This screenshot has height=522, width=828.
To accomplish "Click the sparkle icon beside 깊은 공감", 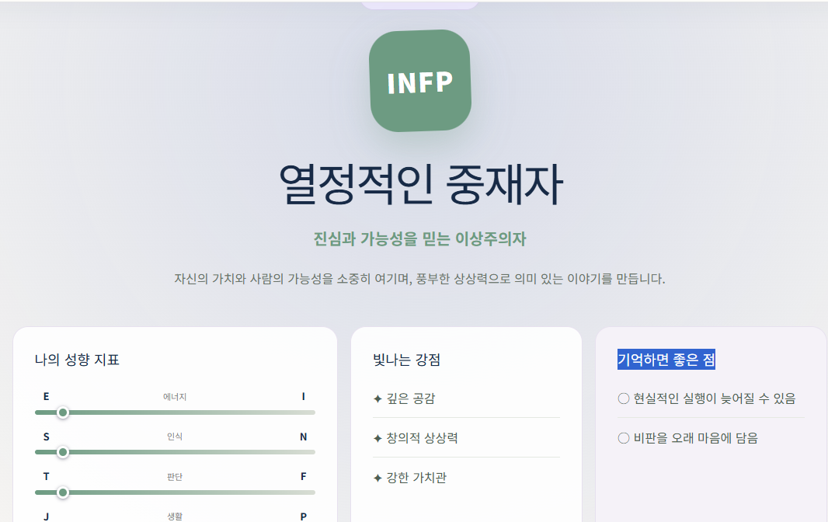I will 377,399.
